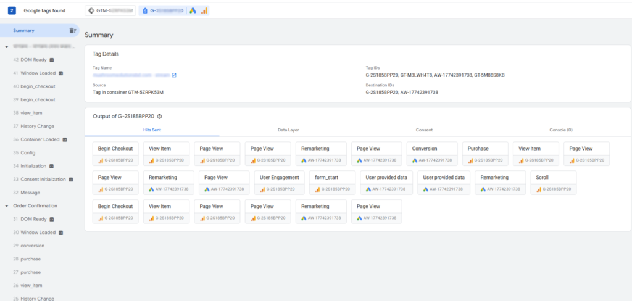This screenshot has width=632, height=303.
Task: Open the Consent tab
Action: pyautogui.click(x=423, y=130)
